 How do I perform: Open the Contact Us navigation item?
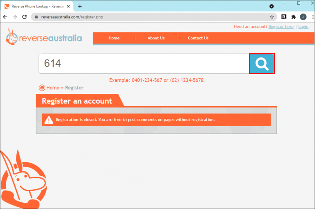[198, 38]
